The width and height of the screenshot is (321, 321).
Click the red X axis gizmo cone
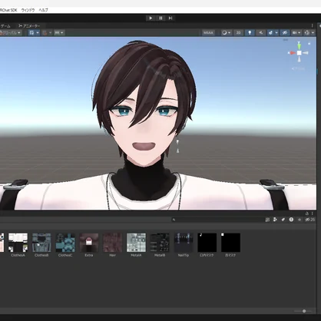tap(292, 53)
